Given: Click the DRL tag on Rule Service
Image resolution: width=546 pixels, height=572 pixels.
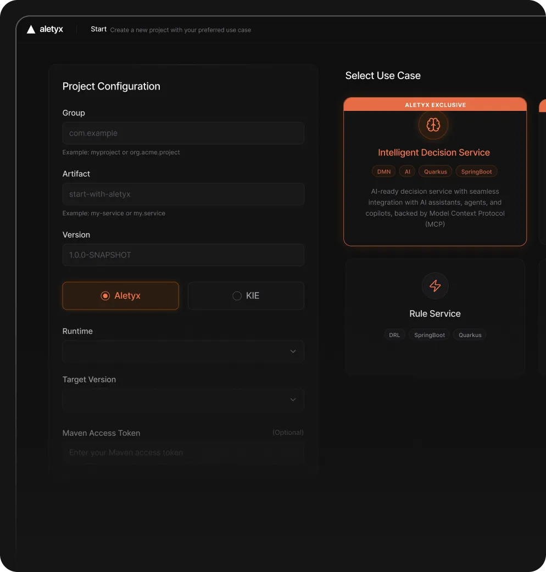Looking at the screenshot, I should [394, 334].
